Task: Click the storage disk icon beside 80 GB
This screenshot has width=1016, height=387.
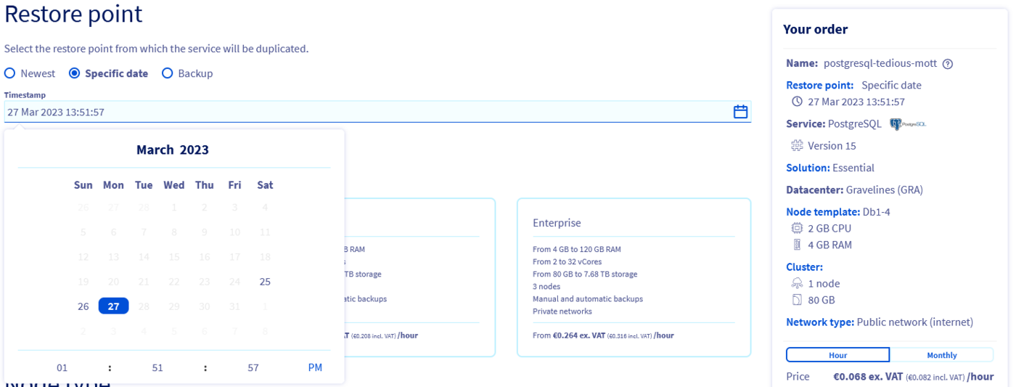Action: tap(797, 300)
